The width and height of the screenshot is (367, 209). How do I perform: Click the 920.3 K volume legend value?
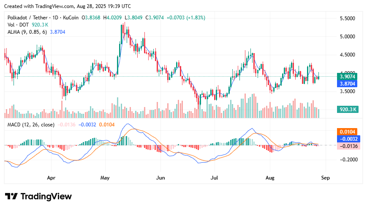click(x=40, y=25)
